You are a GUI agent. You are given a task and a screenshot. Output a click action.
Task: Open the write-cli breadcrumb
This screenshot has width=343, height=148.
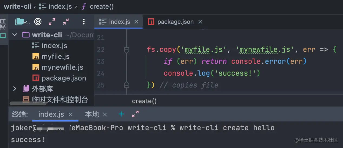[18, 6]
